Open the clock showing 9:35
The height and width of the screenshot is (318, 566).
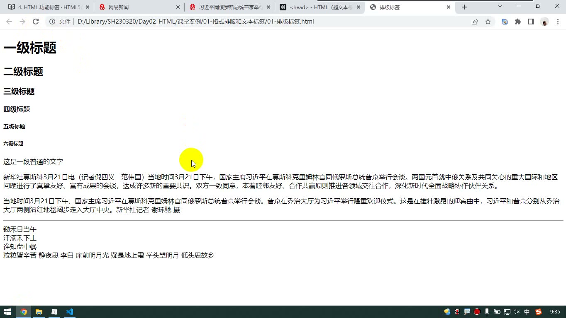tap(555, 312)
